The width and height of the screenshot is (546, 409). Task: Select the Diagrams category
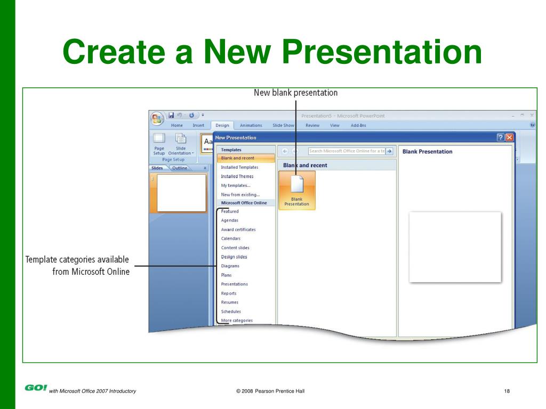point(230,266)
